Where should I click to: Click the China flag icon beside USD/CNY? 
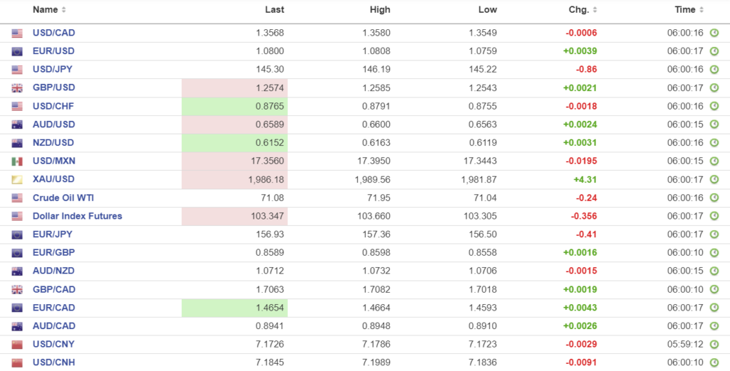[17, 345]
